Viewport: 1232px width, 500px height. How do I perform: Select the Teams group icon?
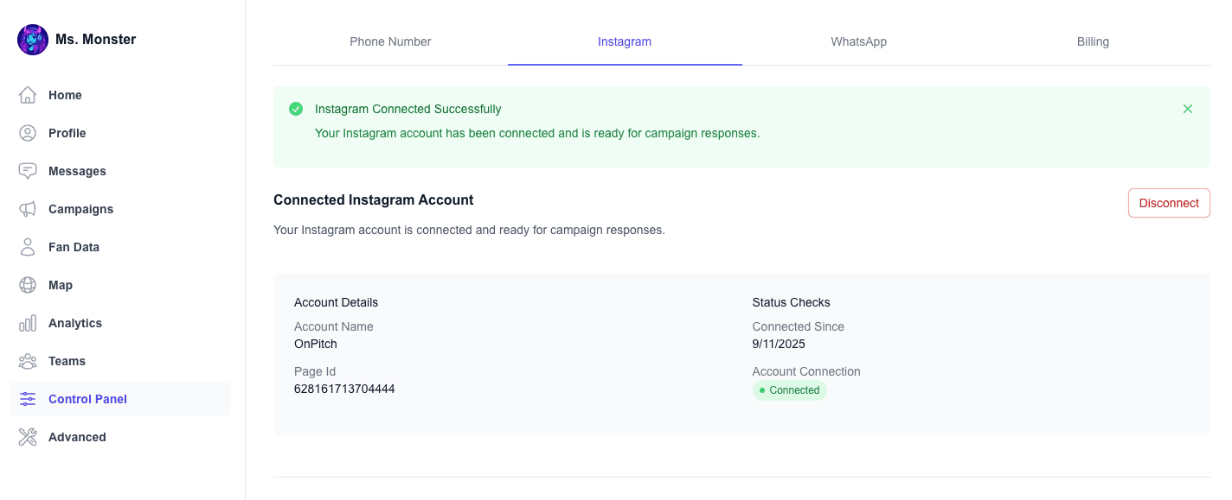click(28, 361)
